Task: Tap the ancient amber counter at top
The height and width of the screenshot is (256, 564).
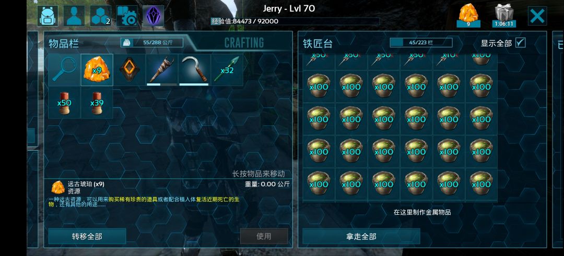Action: tap(468, 16)
